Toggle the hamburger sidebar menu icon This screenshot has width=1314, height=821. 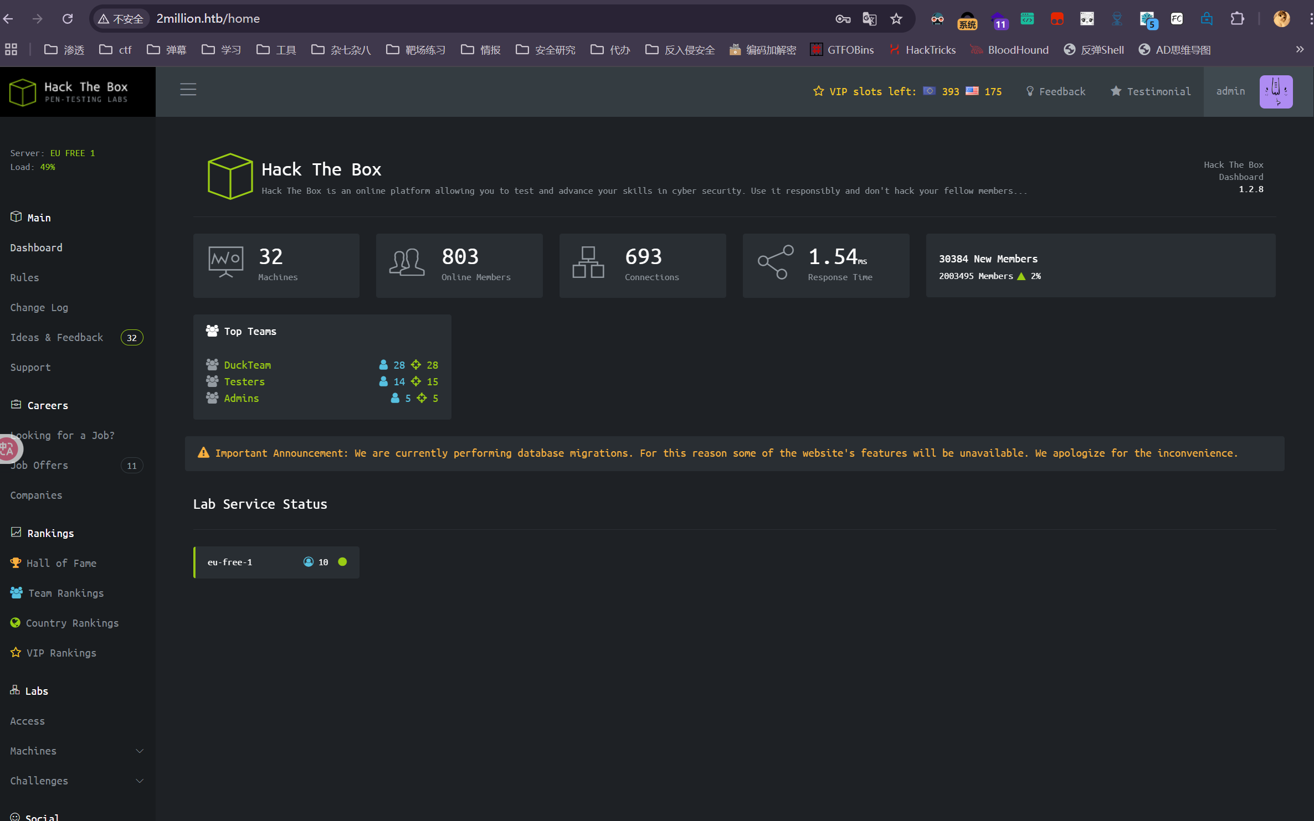click(188, 90)
